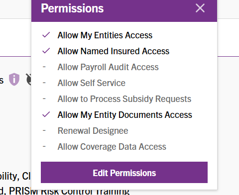Select Allow Payroll Audit Access entry
Viewport: 239px width, 195px height.
[x=108, y=67]
